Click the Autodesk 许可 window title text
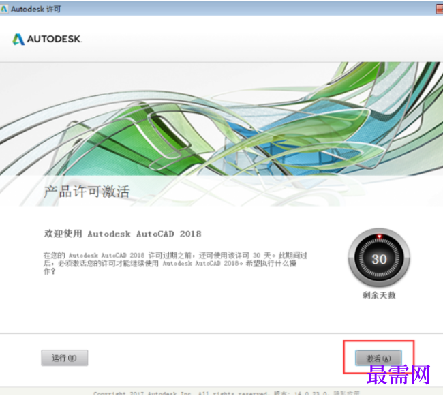The height and width of the screenshot is (396, 443). point(36,10)
